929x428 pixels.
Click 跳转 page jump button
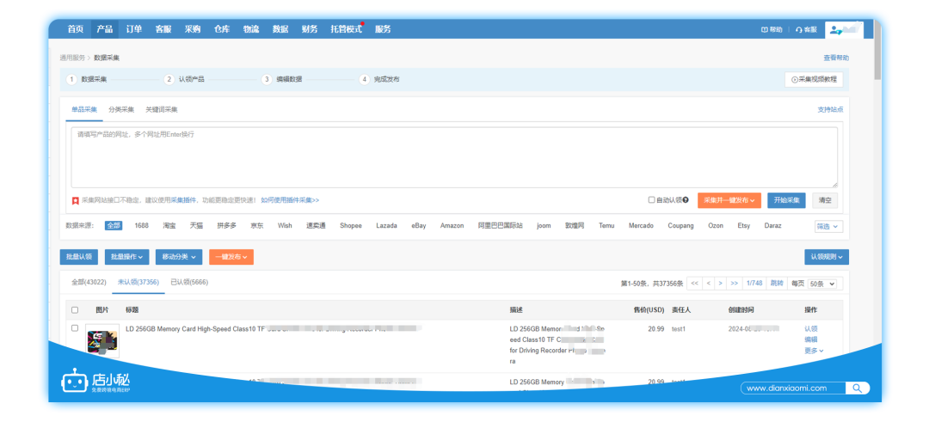click(x=776, y=284)
